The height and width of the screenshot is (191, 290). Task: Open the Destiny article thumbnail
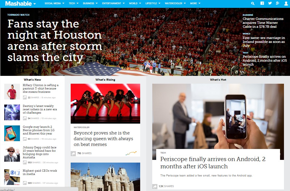[x=12, y=112]
